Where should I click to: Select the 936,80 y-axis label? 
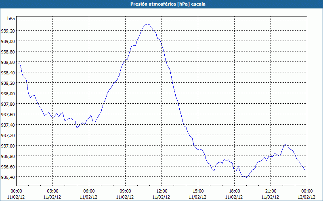click(8, 156)
